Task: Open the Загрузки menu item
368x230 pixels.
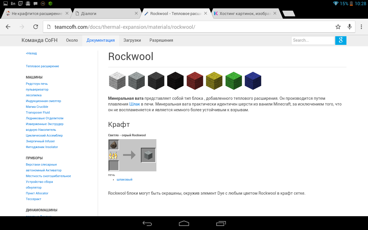Action: 132,40
